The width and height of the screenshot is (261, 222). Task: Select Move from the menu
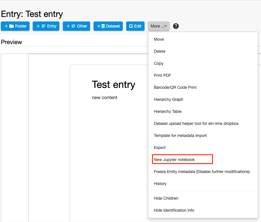[203, 40]
